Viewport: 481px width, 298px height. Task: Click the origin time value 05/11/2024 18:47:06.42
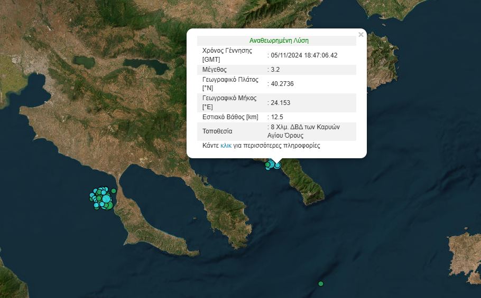point(304,55)
